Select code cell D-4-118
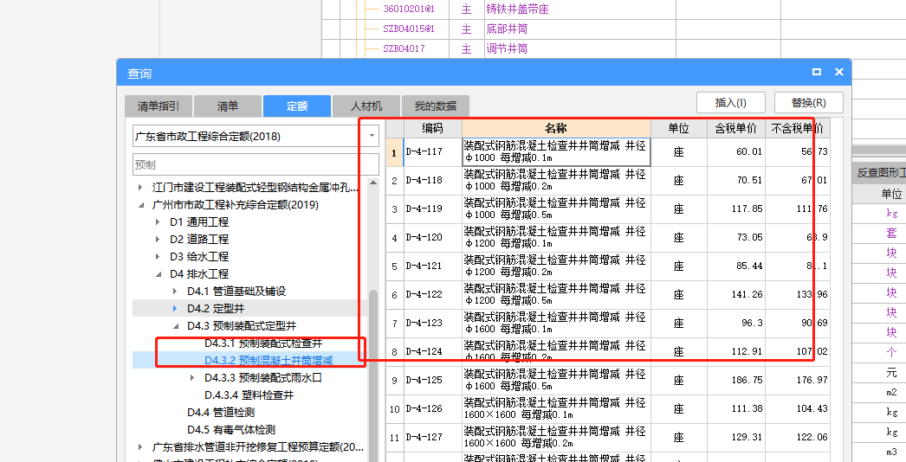This screenshot has width=906, height=462. point(432,181)
